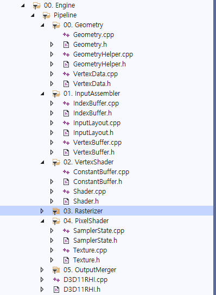Image resolution: width=216 pixels, height=295 pixels.
Task: Collapse the 02. VertexShader folder
Action: pyautogui.click(x=42, y=162)
